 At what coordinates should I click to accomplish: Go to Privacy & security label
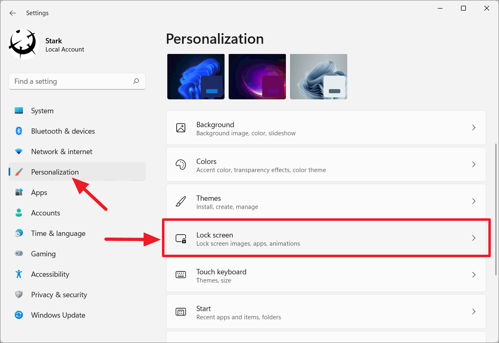(x=59, y=295)
